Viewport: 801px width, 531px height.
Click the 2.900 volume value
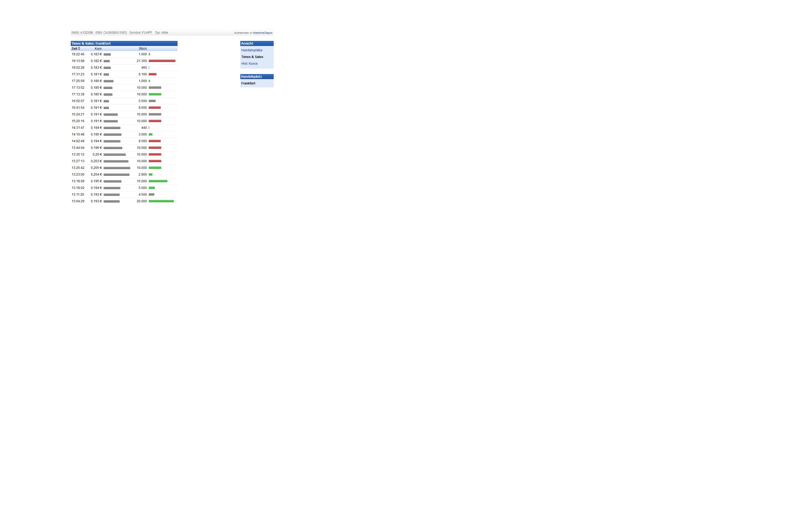[142, 175]
